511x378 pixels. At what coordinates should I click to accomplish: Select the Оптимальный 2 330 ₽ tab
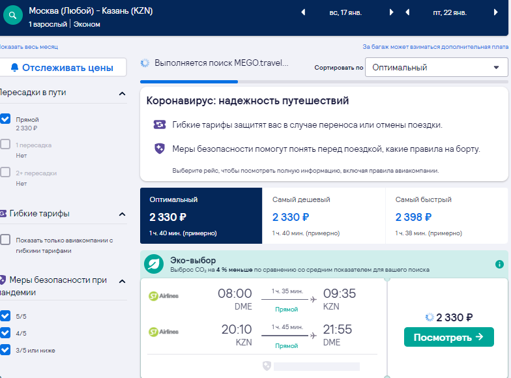(x=201, y=216)
